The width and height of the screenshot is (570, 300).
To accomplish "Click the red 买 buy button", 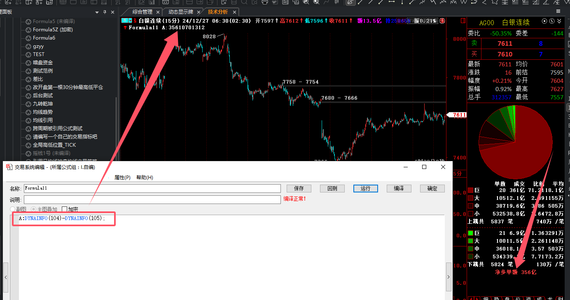I will point(474,54).
